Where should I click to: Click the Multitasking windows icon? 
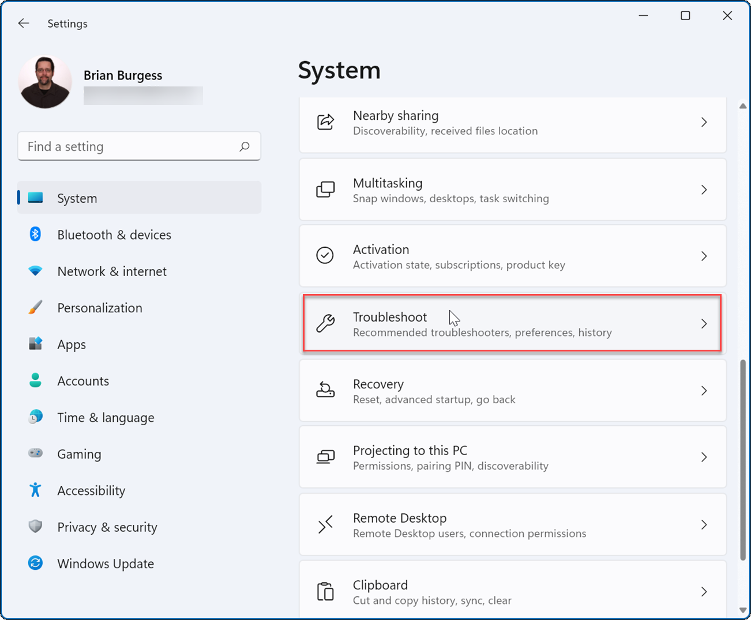click(325, 190)
